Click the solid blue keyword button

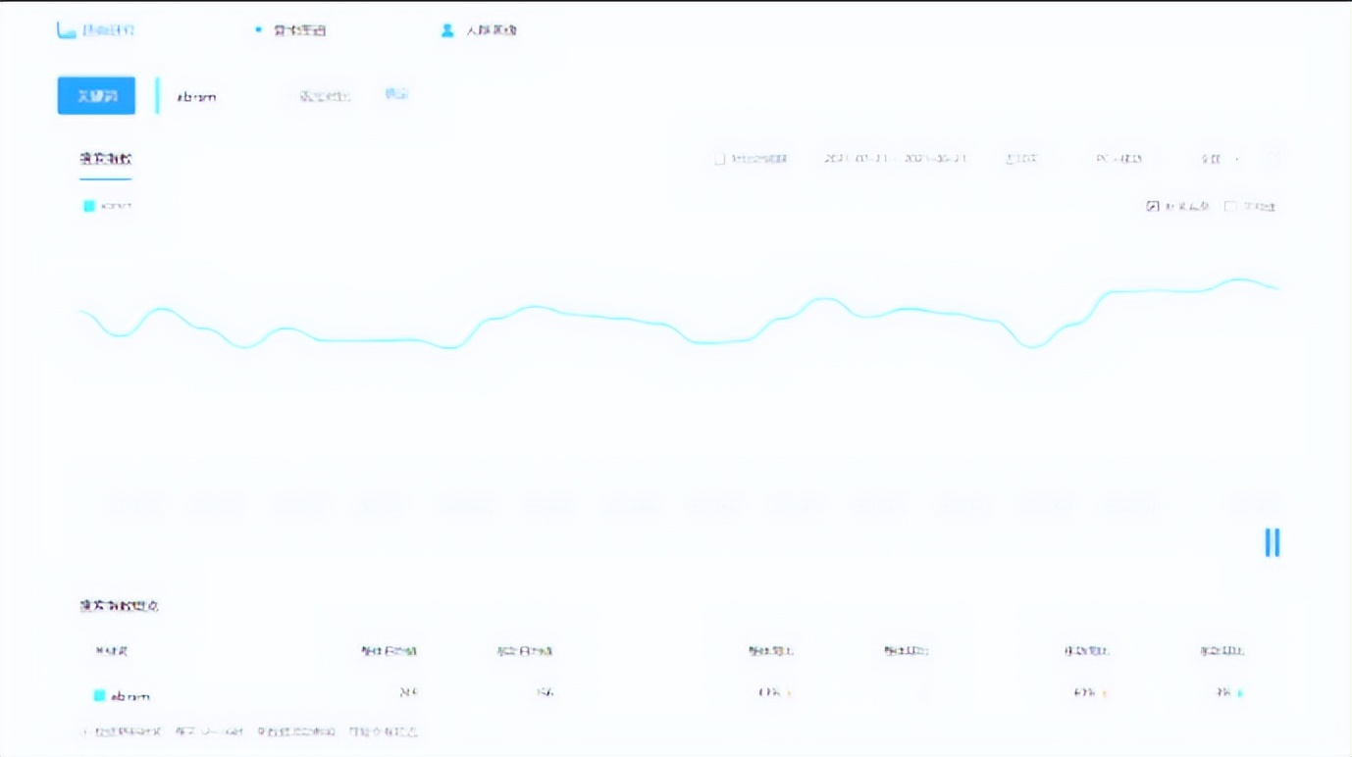[96, 96]
